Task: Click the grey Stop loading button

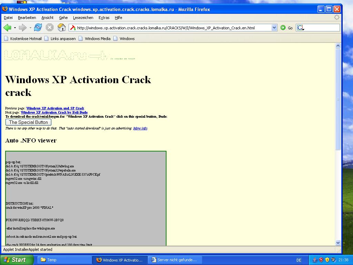Action: pos(50,28)
